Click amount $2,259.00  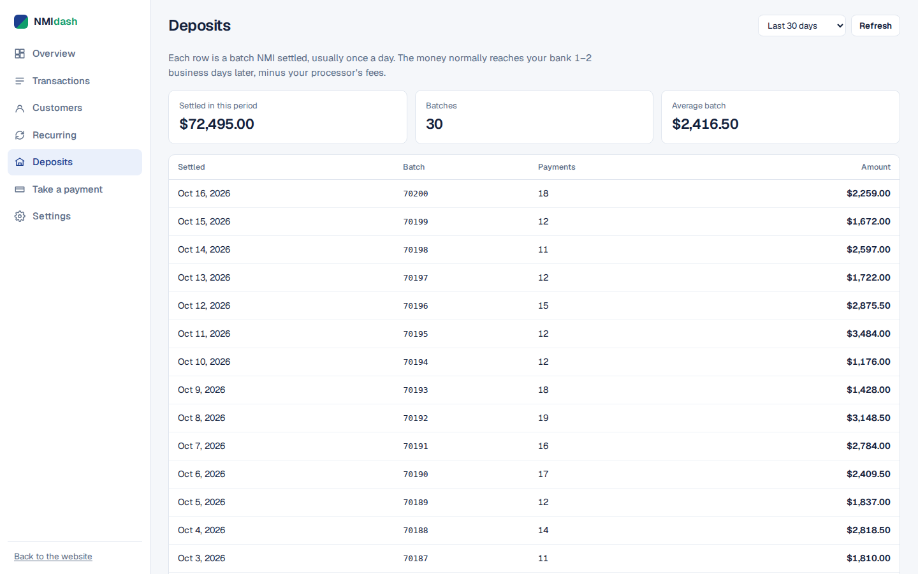tap(868, 193)
